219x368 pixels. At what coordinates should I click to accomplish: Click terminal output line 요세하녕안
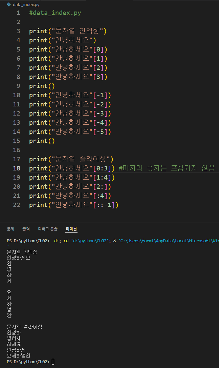tap(19, 355)
